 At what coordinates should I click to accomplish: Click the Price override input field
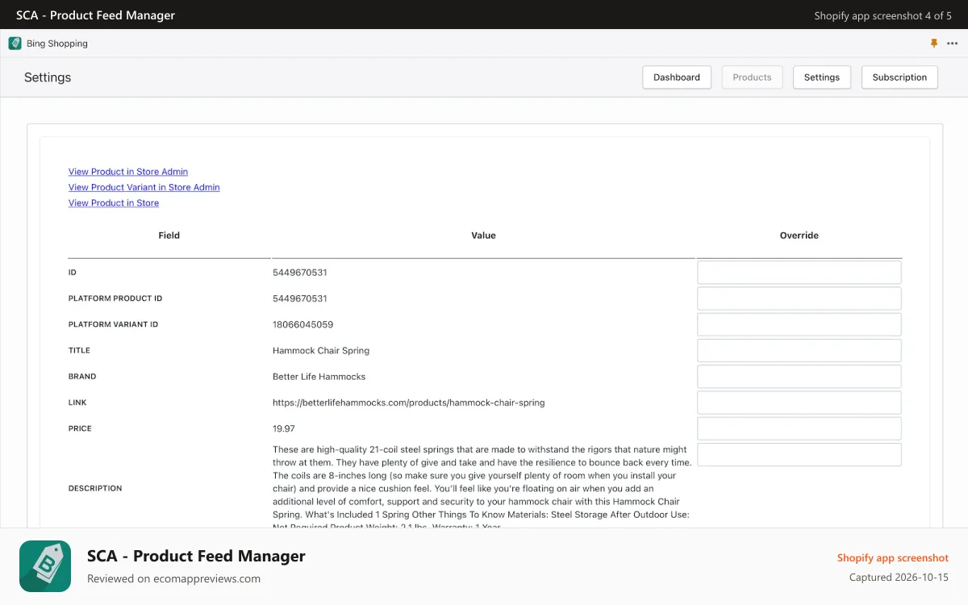[x=799, y=428]
